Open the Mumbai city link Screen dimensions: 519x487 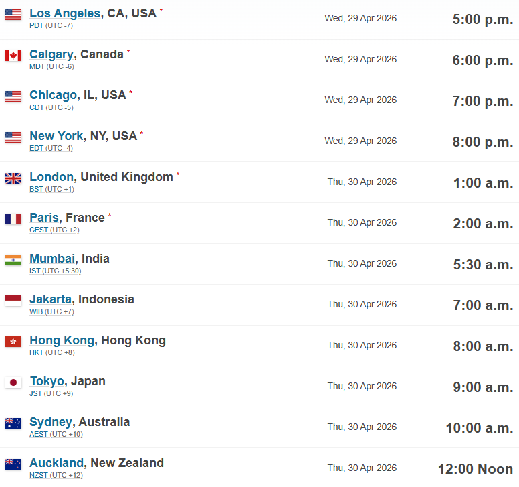pos(52,259)
